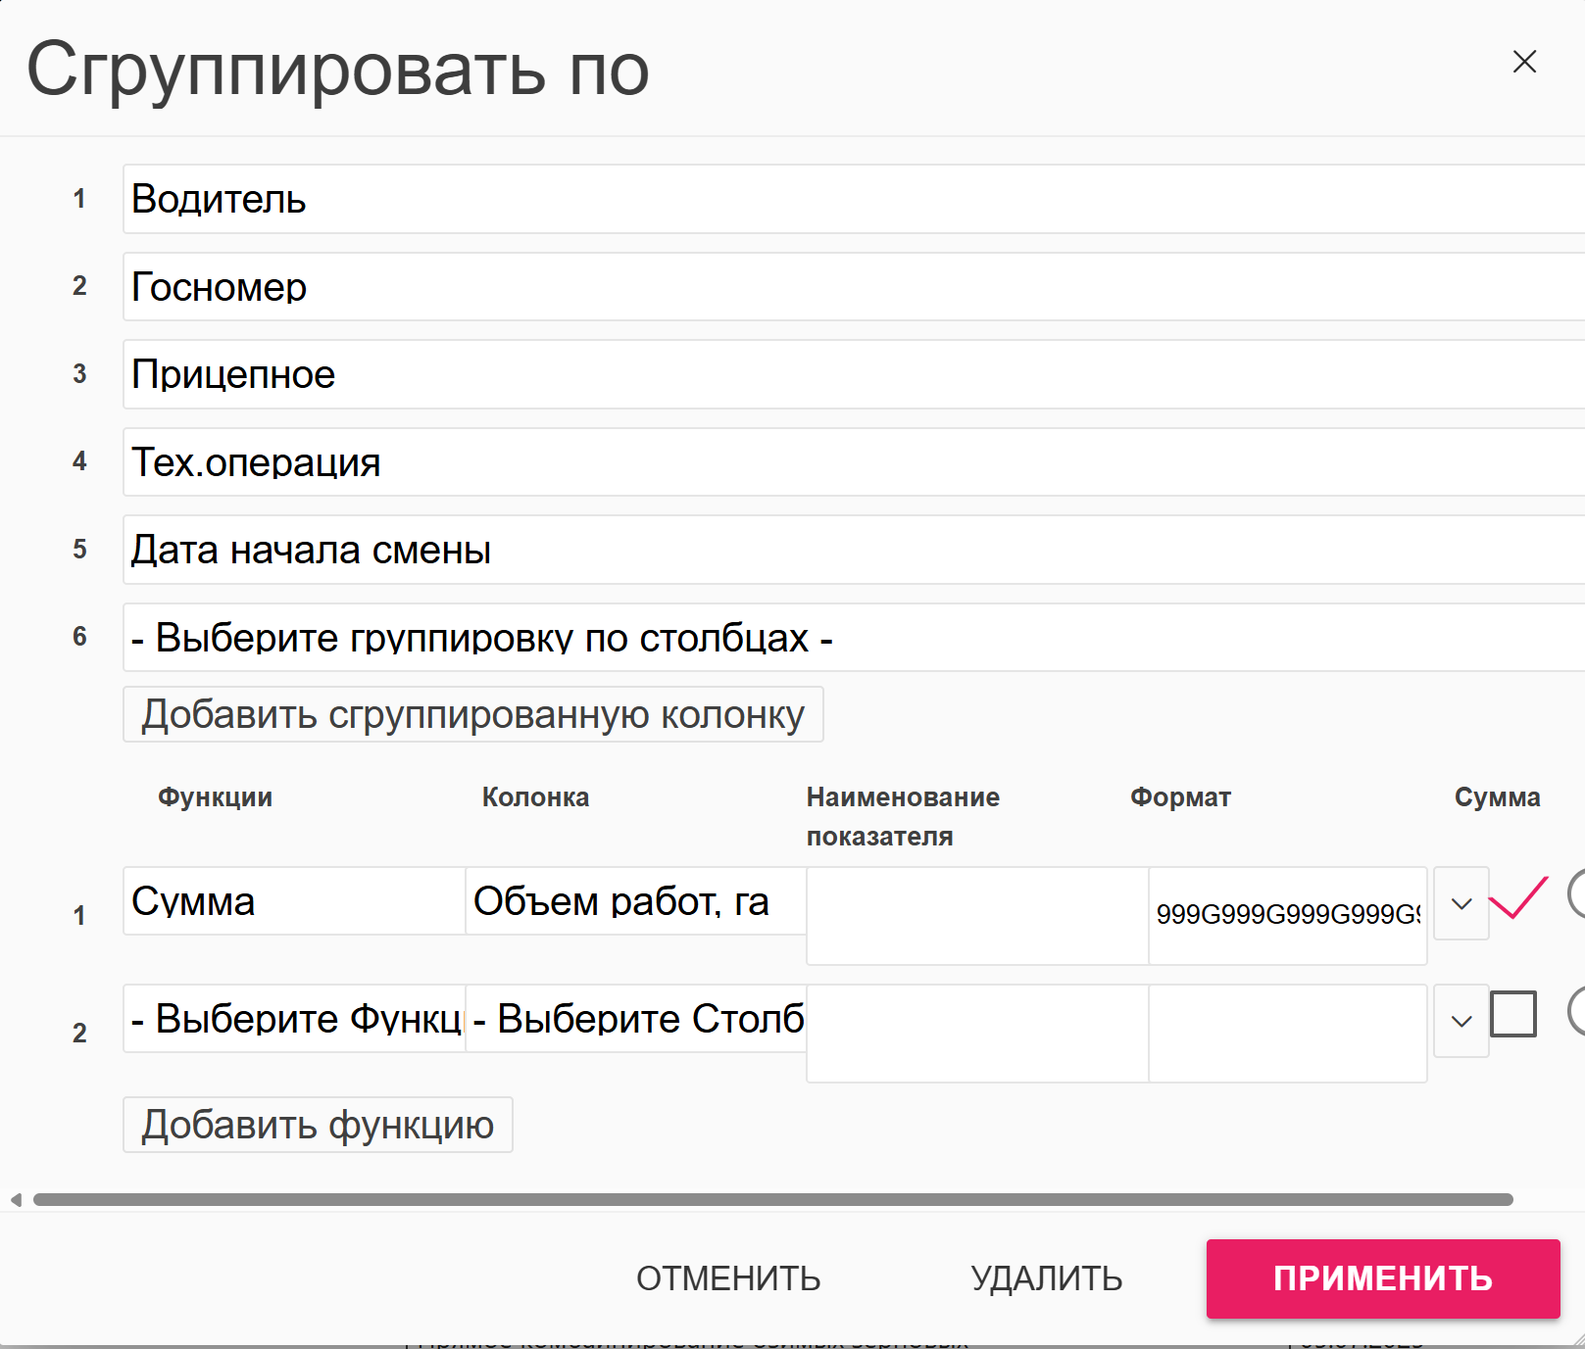
Task: Click Добавить функцию button
Action: coord(318,1125)
